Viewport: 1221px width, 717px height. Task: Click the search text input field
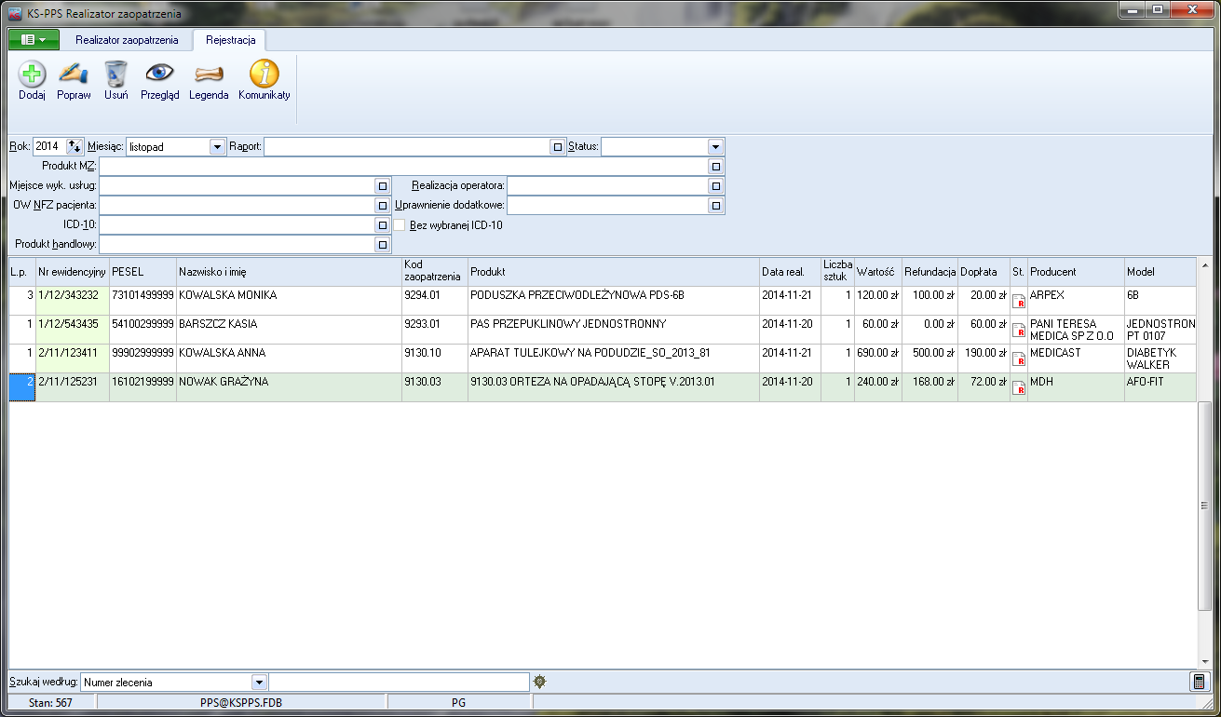click(x=399, y=683)
